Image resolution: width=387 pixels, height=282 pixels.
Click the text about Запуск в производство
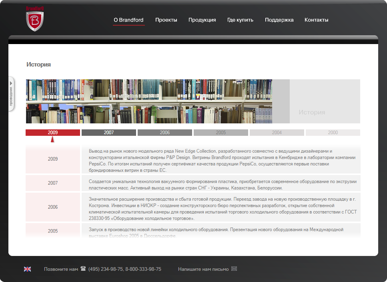coord(216,233)
